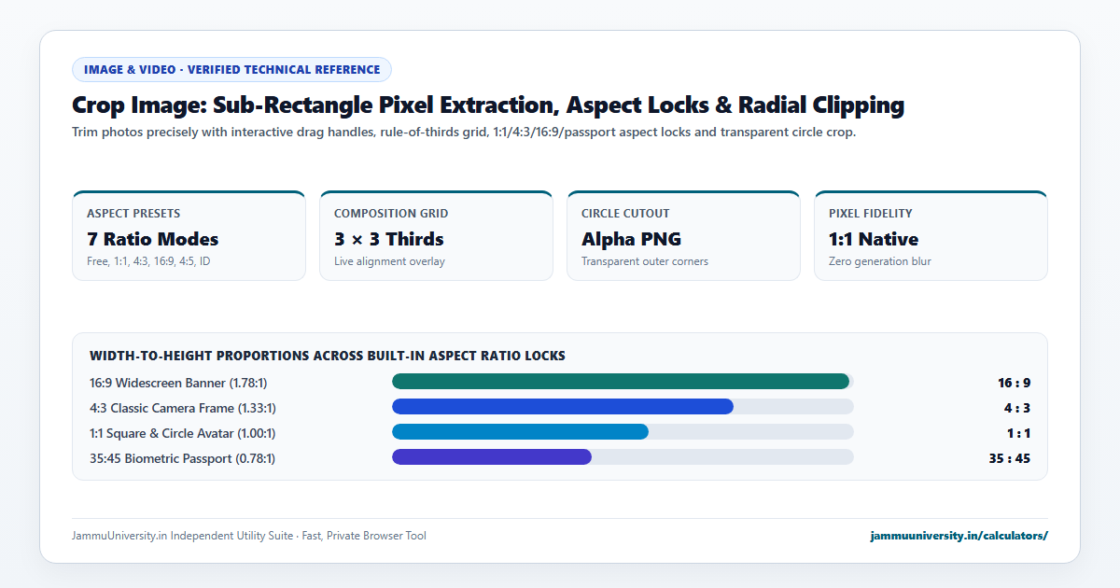Click the '16 : 9' ratio value
Image resolution: width=1120 pixels, height=588 pixels.
pos(1014,383)
